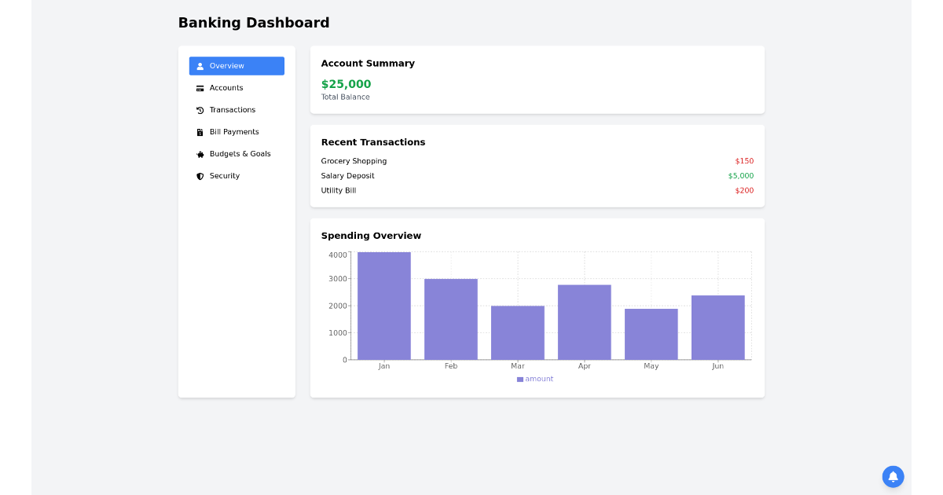
Task: Click the Budgets & Goals icon
Action: click(200, 154)
